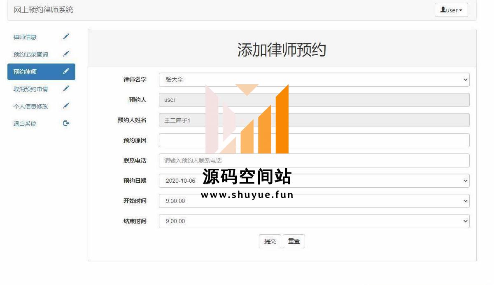Open 律师信息 menu item

pos(41,37)
